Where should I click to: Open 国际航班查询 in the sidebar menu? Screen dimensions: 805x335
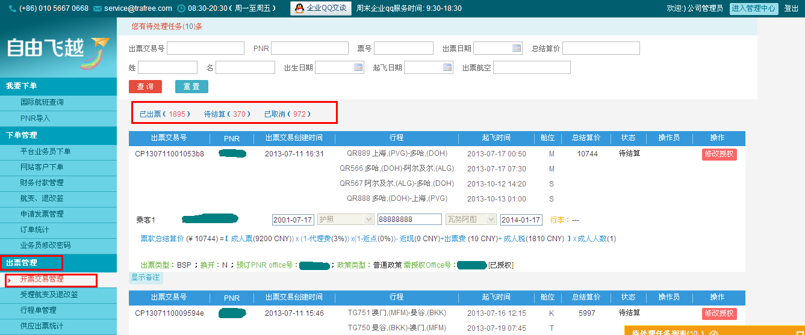42,103
